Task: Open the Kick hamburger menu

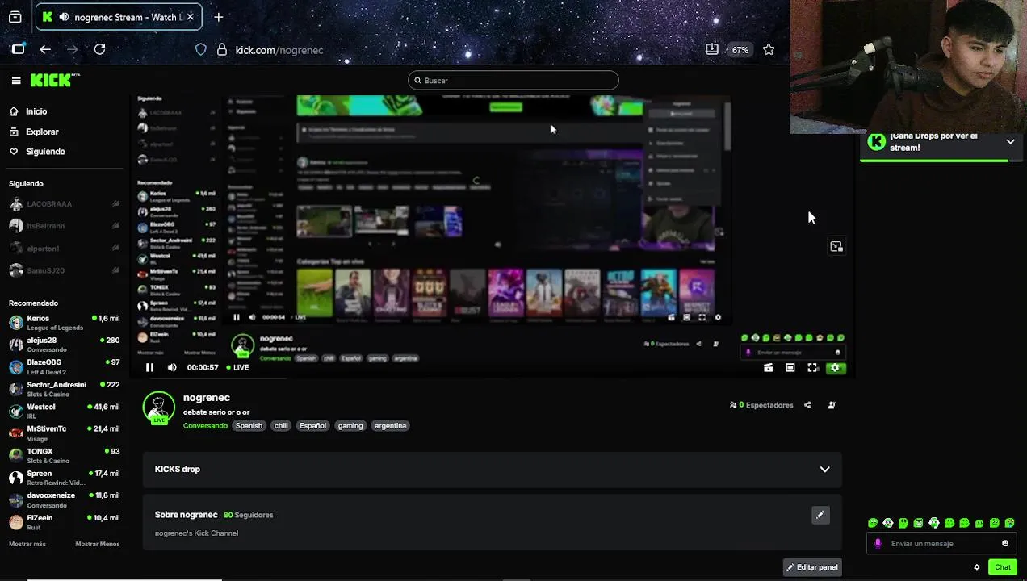Action: (16, 80)
